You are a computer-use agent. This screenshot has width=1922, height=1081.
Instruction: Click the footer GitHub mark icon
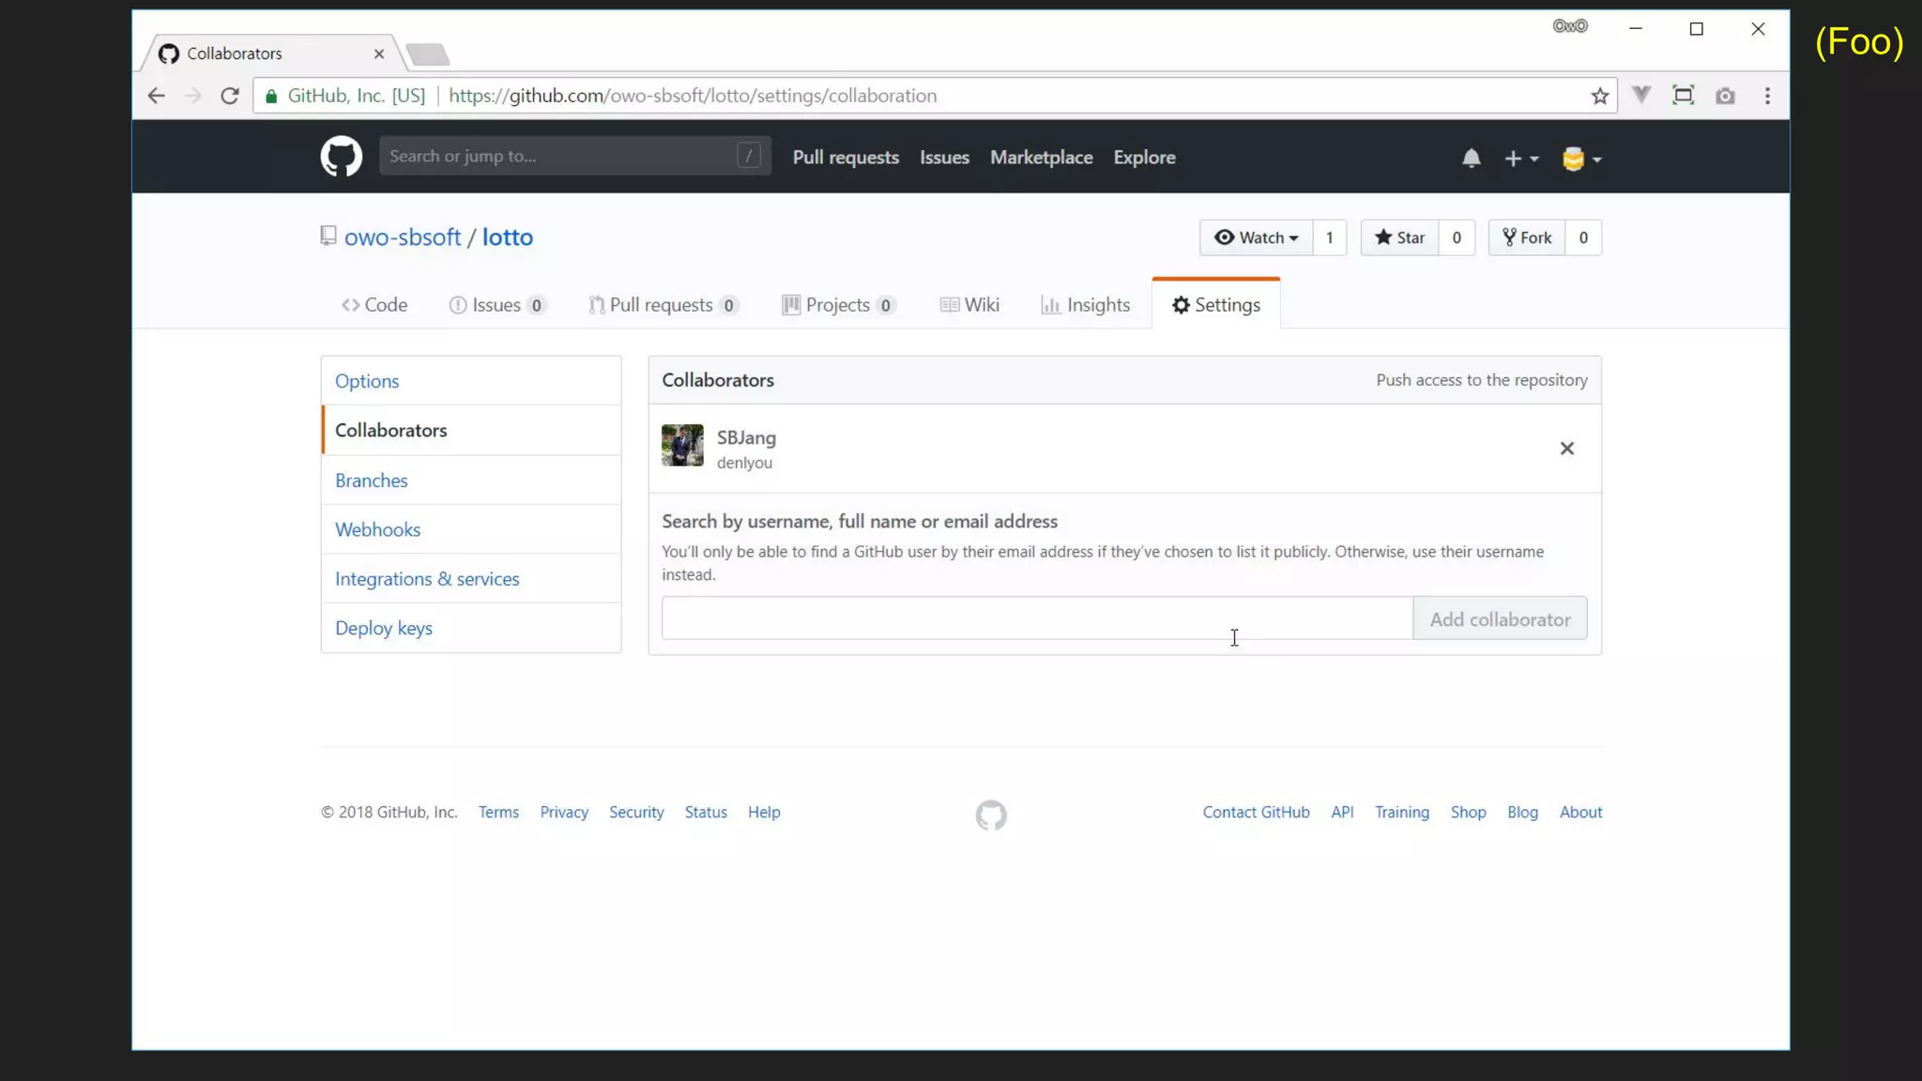click(x=991, y=815)
